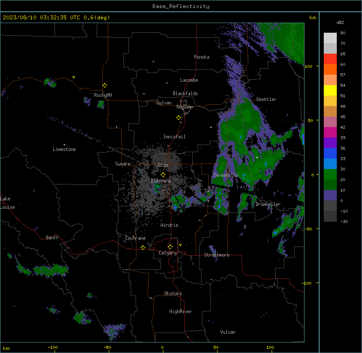
Task: Select the yellow diamond marker between Olds and Didsbury
Action: pos(163,175)
